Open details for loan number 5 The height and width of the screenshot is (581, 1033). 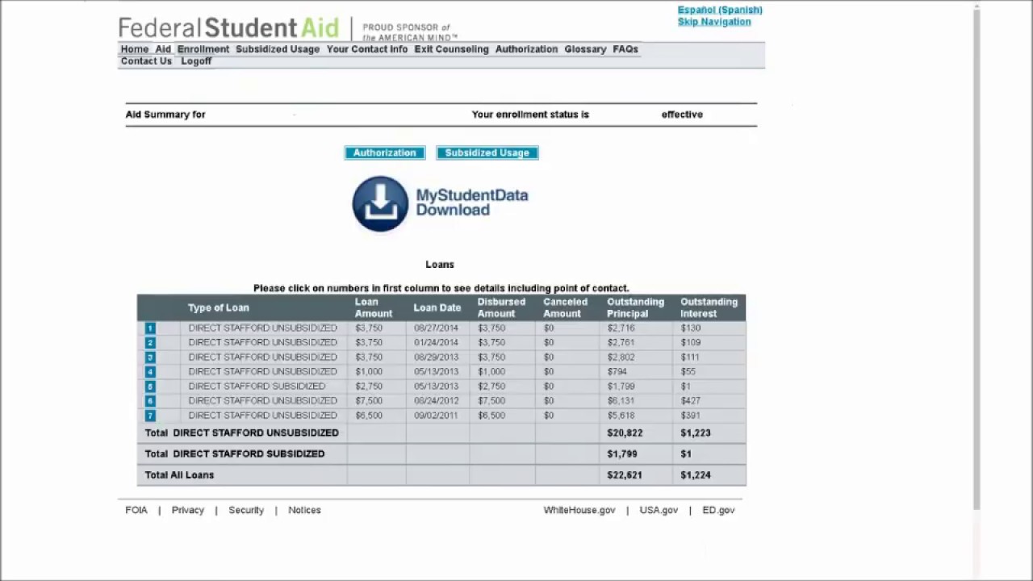pos(150,387)
